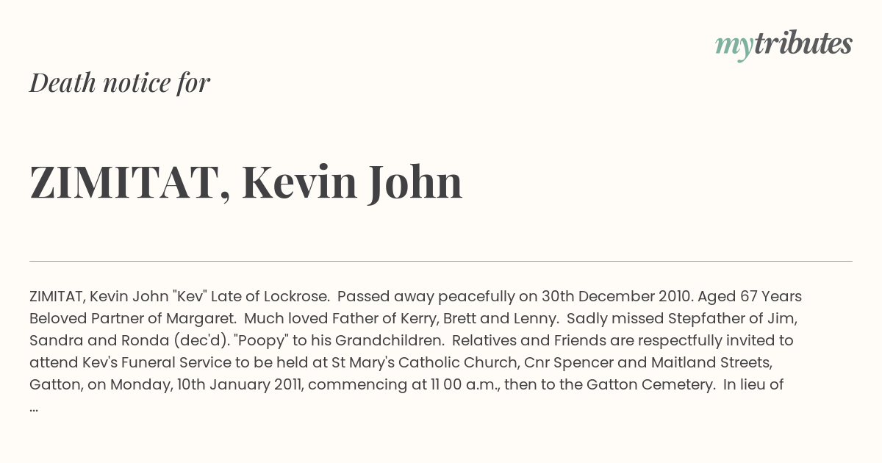Image resolution: width=882 pixels, height=463 pixels.
Task: Click the name ZIMITAT, Kevin John
Action: click(246, 182)
